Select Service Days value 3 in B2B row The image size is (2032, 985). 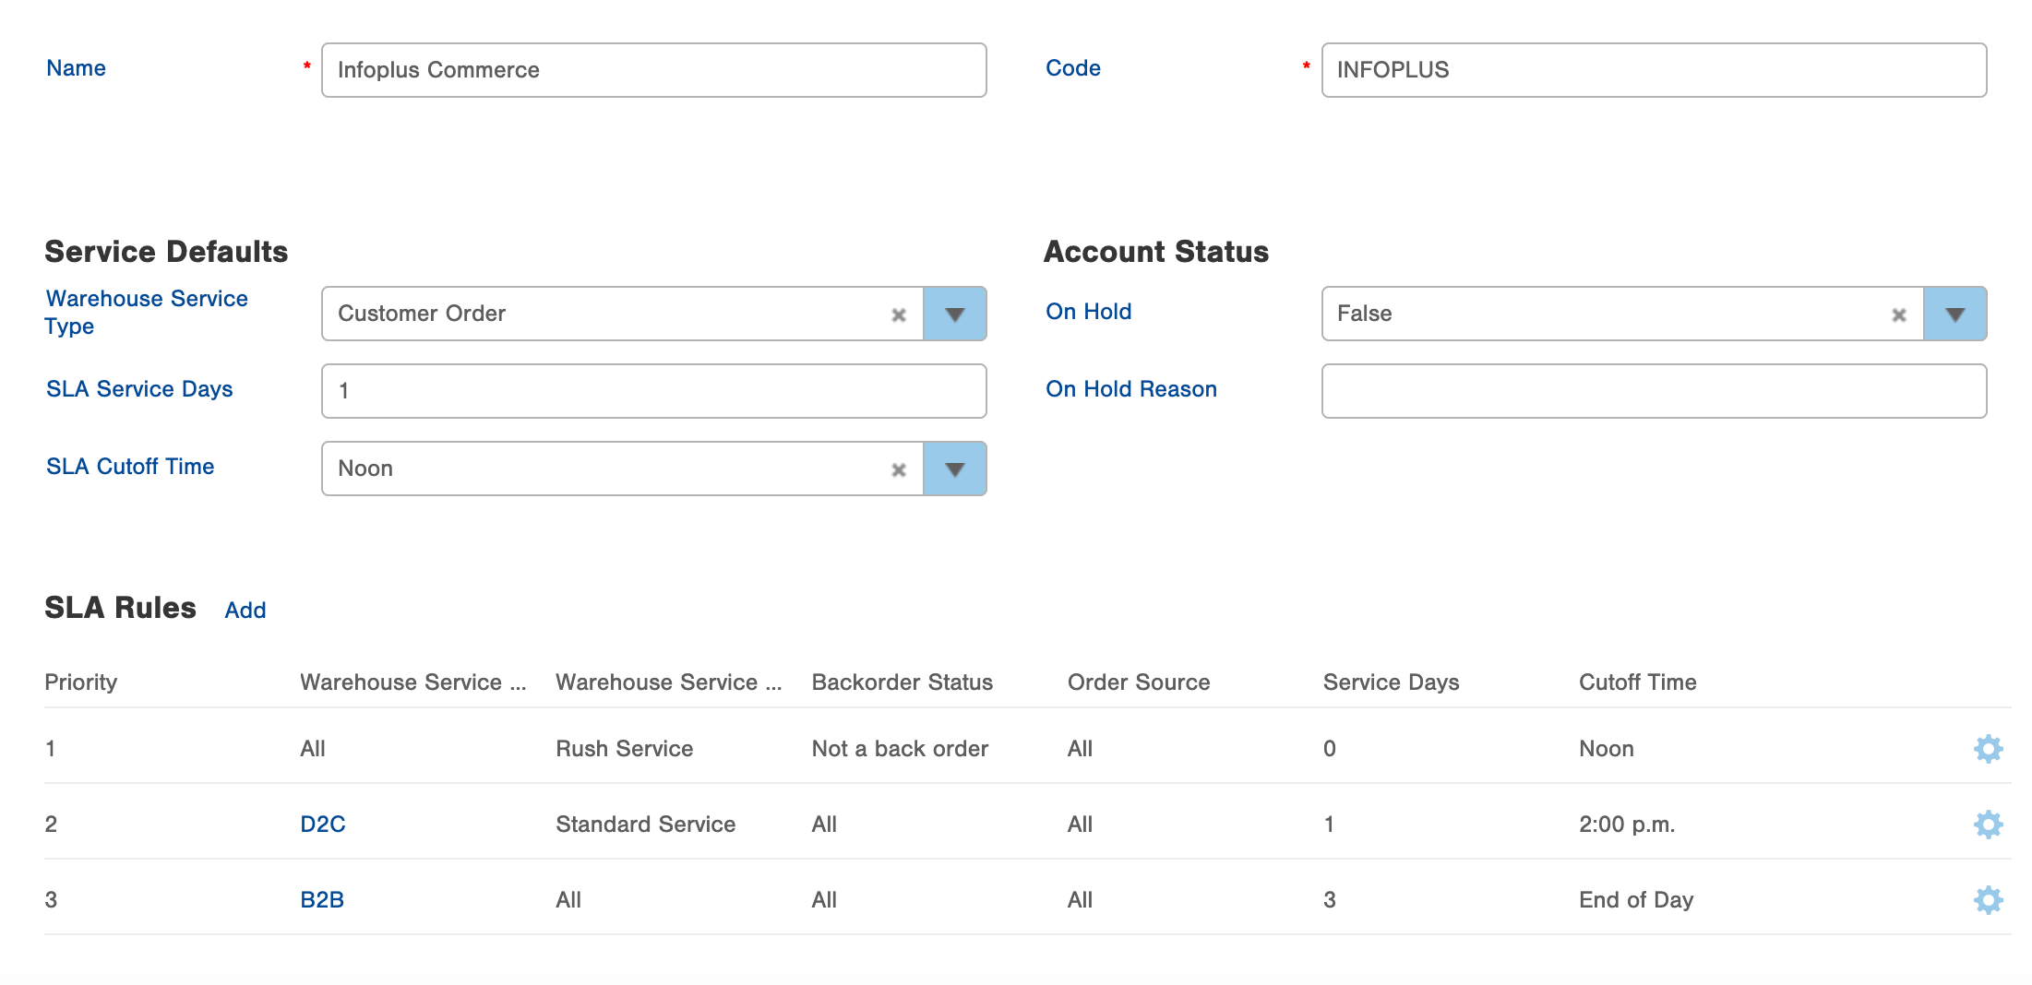(1330, 900)
